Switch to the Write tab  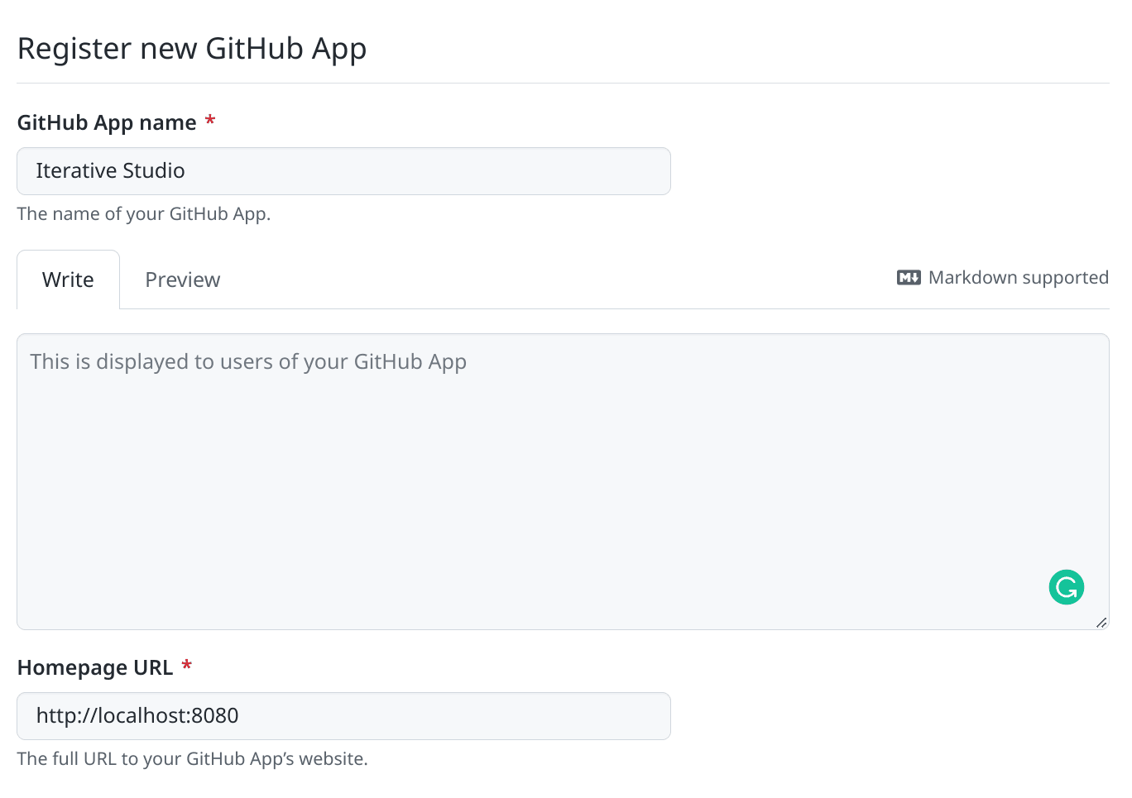[68, 280]
